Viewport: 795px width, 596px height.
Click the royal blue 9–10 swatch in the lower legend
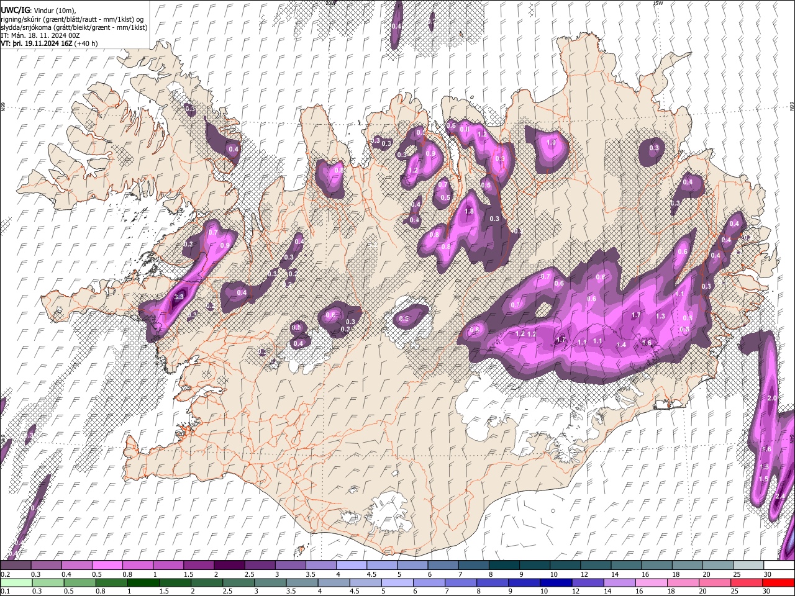525,582
